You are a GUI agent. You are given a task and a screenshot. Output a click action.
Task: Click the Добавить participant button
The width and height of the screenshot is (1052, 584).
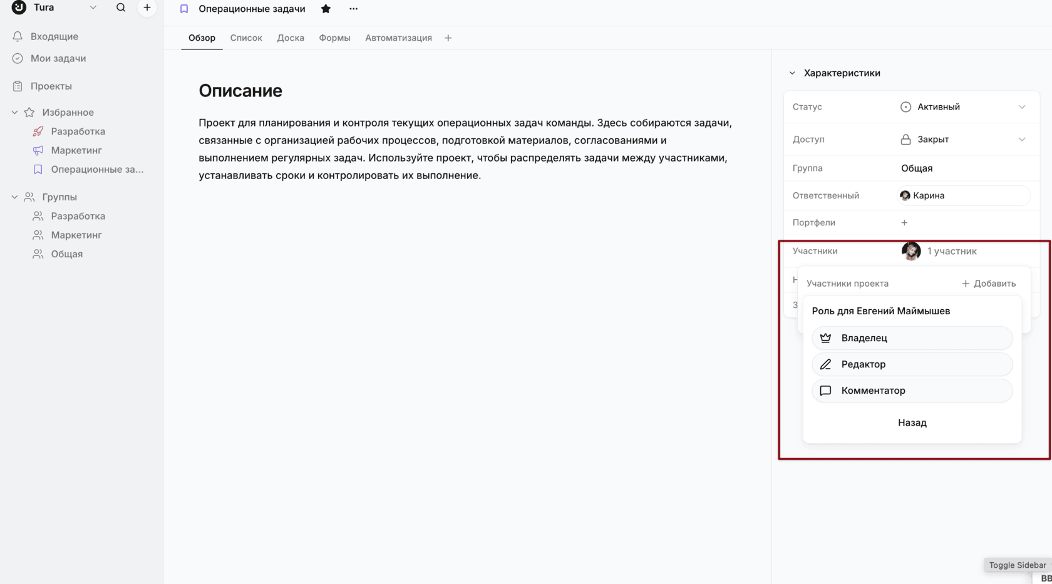click(989, 284)
